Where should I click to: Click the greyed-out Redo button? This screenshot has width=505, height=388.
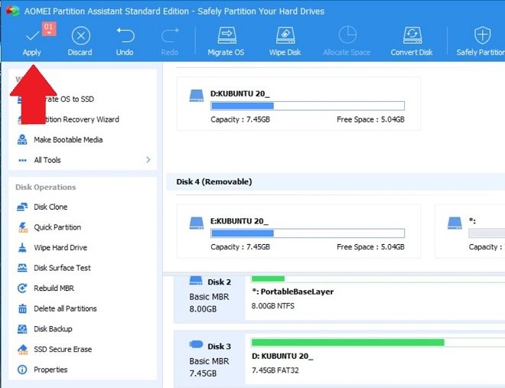click(x=170, y=41)
